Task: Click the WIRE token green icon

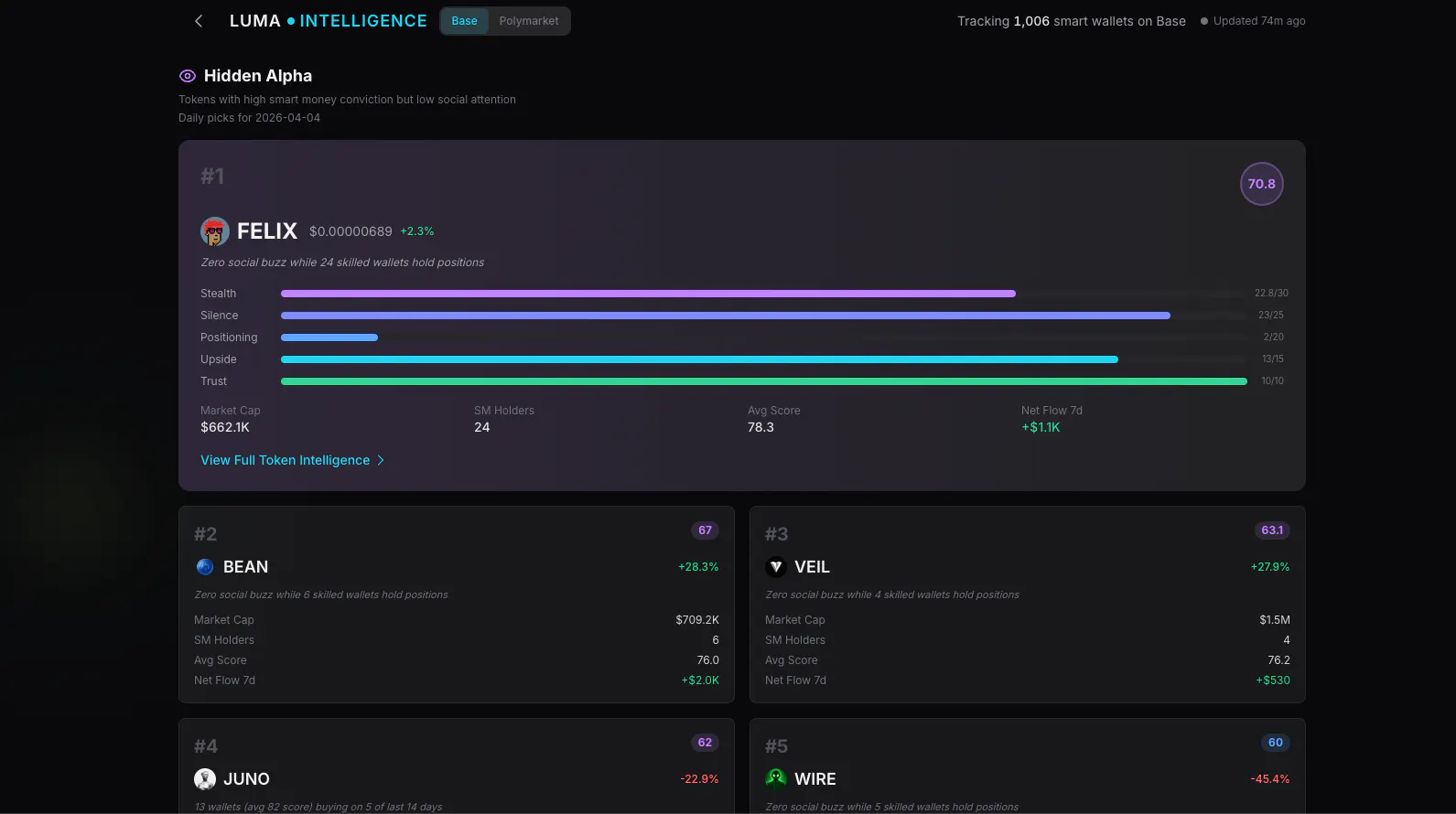Action: pyautogui.click(x=776, y=779)
